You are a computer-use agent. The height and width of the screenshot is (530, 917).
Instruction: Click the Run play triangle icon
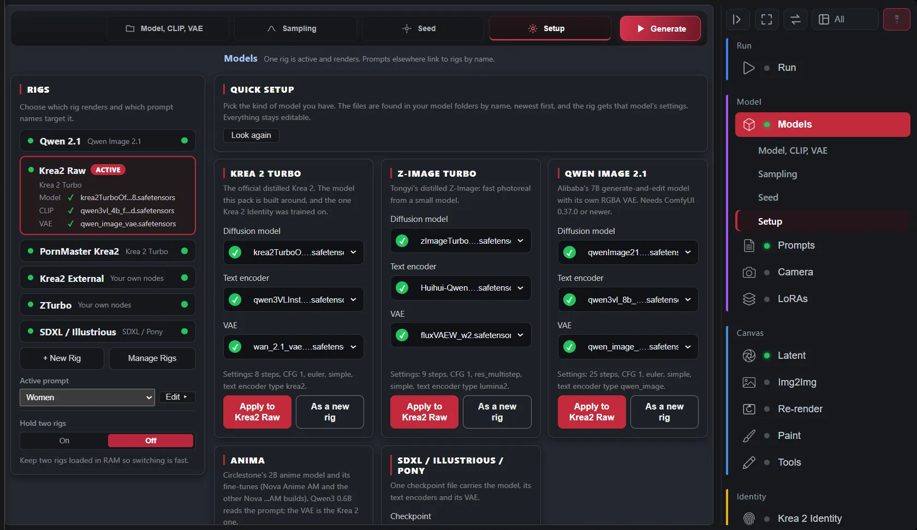click(749, 68)
